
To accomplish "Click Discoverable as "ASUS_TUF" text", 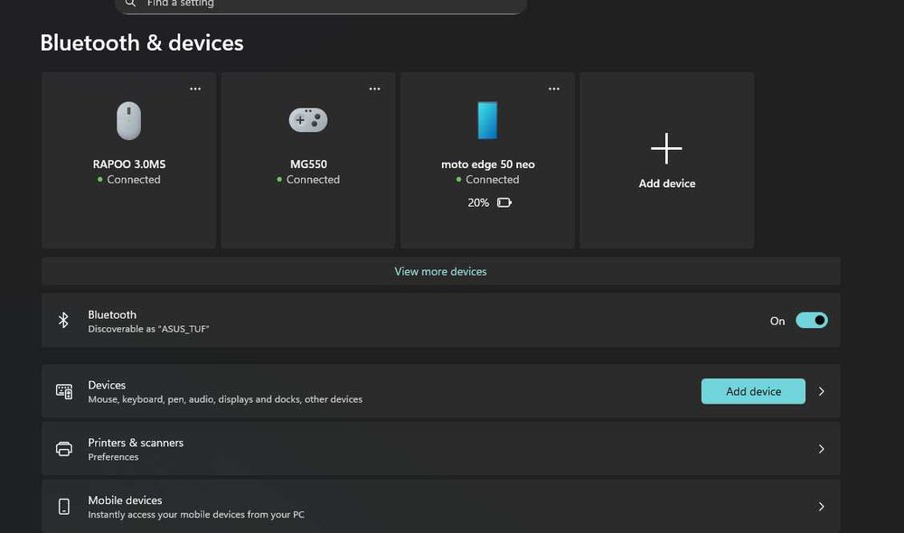I will coord(148,329).
